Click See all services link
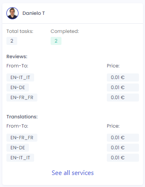 (x=73, y=173)
